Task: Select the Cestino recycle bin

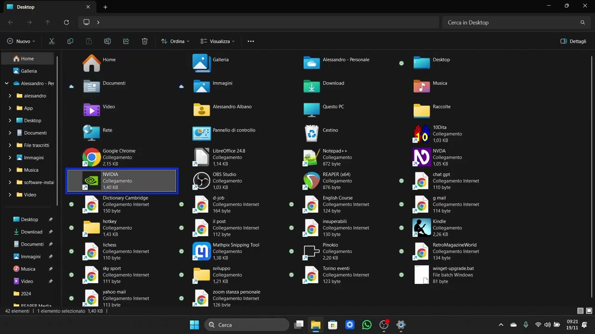Action: coord(342,134)
